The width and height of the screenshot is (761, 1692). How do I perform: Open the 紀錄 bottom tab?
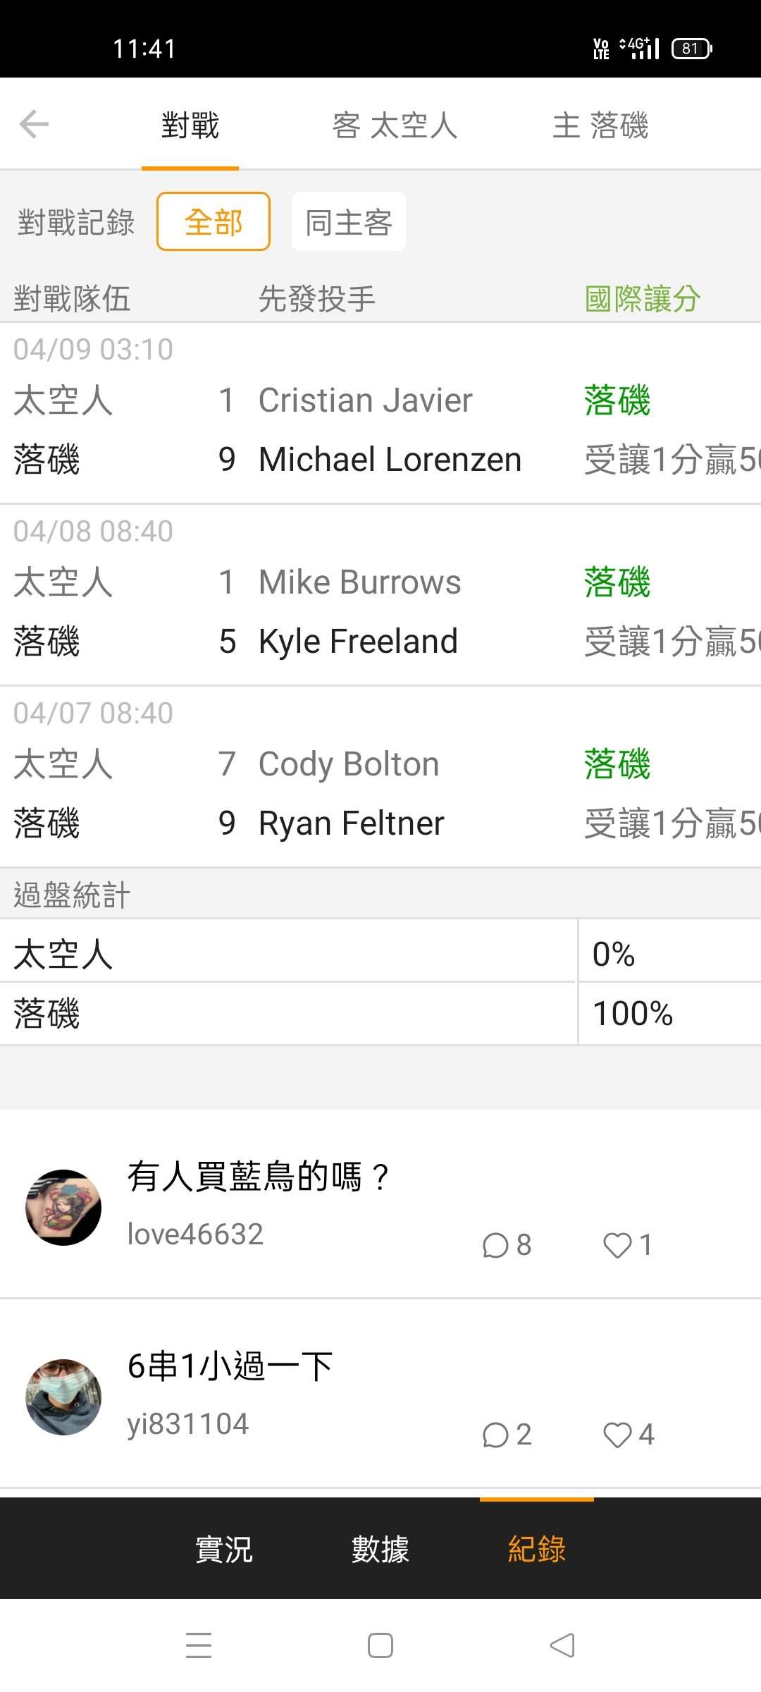[537, 1549]
